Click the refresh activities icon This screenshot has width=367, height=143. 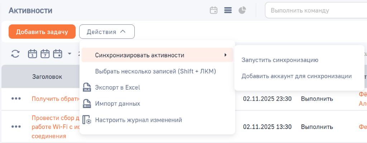click(x=16, y=54)
